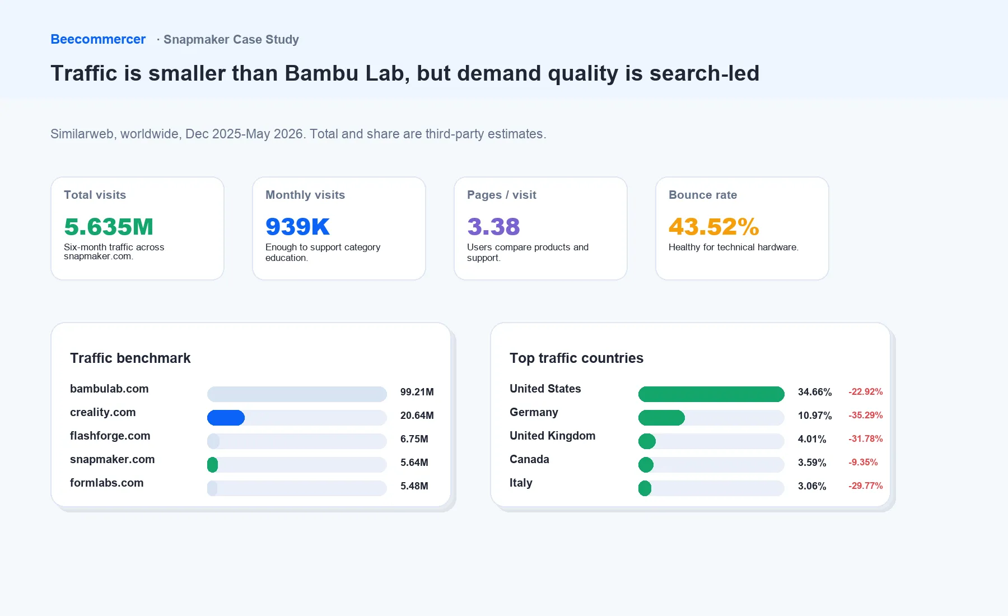Click the Total visits card heading
Viewport: 1008px width, 616px height.
95,195
